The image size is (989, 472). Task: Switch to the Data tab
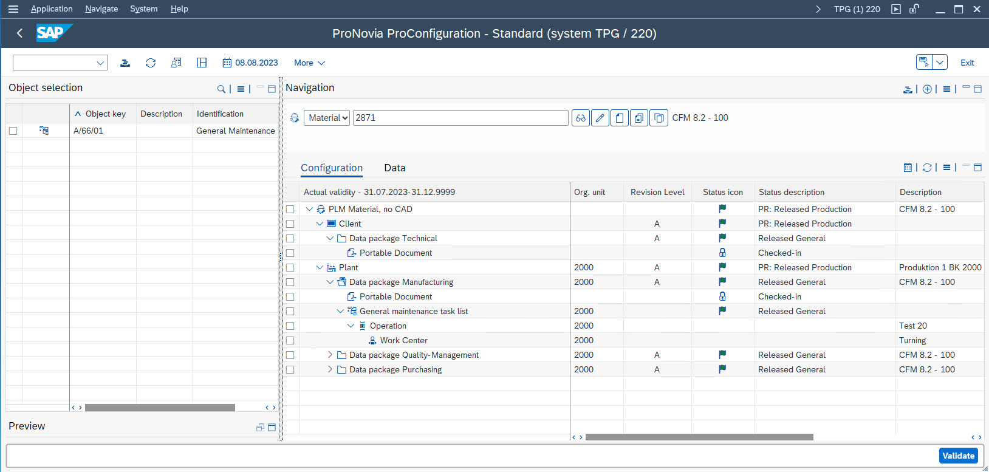coord(395,168)
